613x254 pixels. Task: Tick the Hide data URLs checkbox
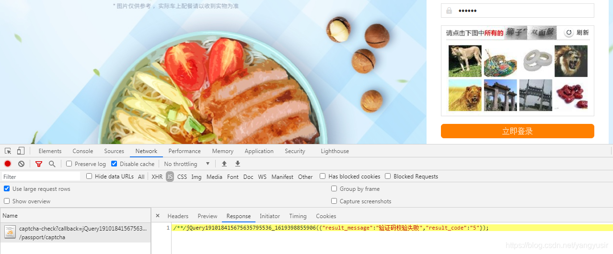[89, 176]
